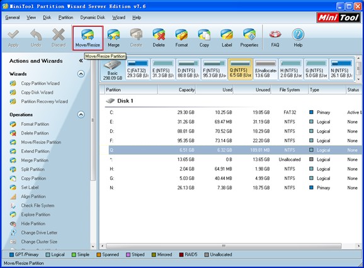This screenshot has width=364, height=268.
Task: Open the Wizard menu
Action: click(118, 18)
